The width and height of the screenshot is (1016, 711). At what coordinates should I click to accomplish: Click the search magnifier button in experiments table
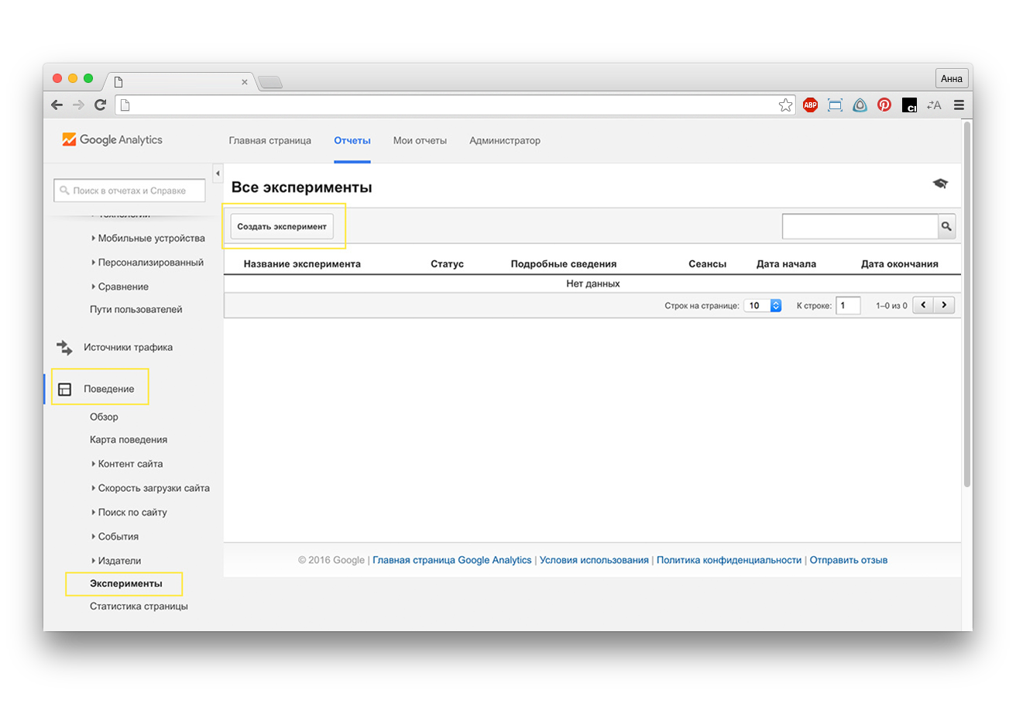tap(946, 226)
